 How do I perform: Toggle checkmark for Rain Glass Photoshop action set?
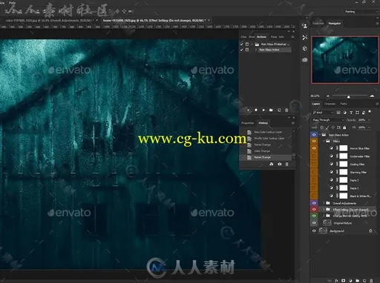coord(242,44)
